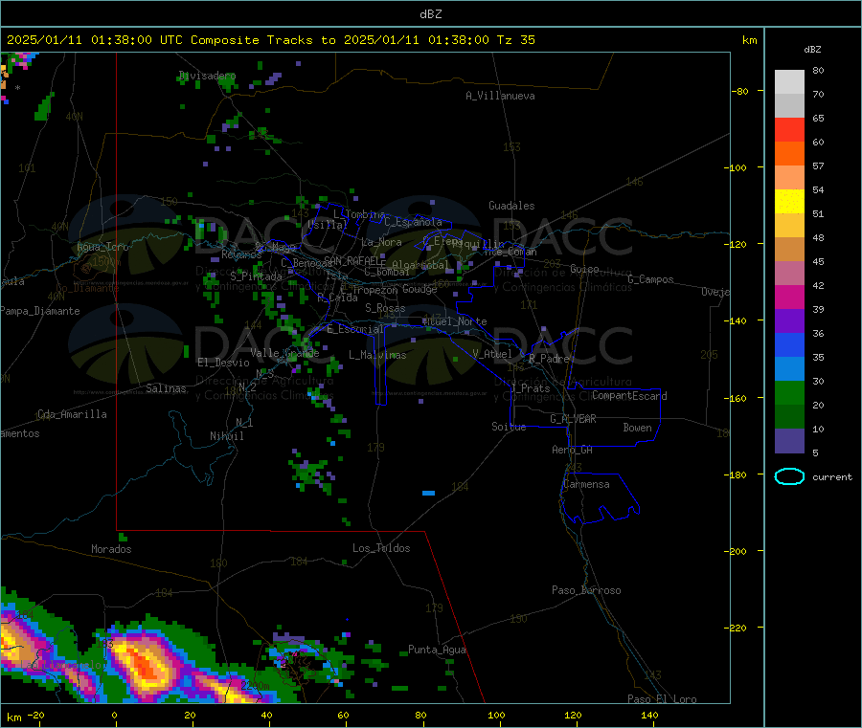Click the 'current' legend label
Image resolution: width=862 pixels, height=728 pixels.
[832, 477]
